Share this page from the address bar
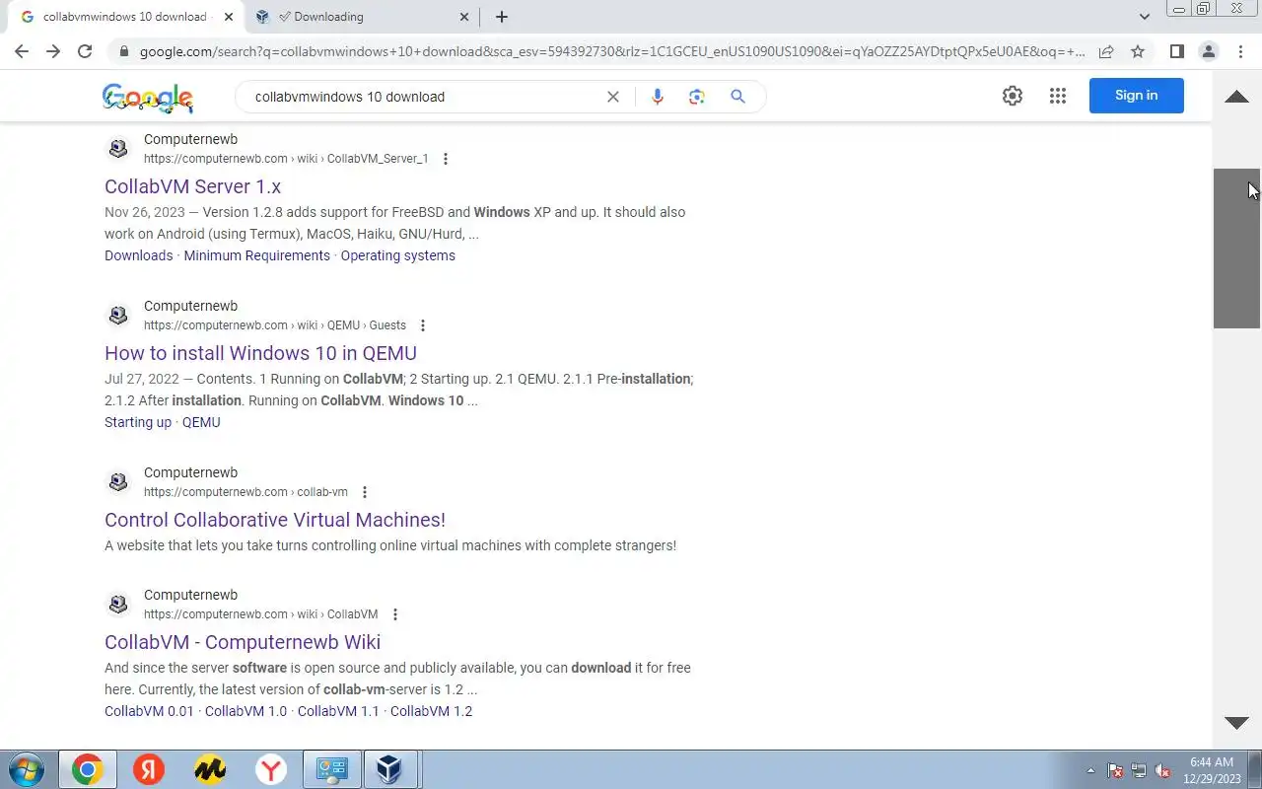The height and width of the screenshot is (789, 1262). pyautogui.click(x=1106, y=51)
